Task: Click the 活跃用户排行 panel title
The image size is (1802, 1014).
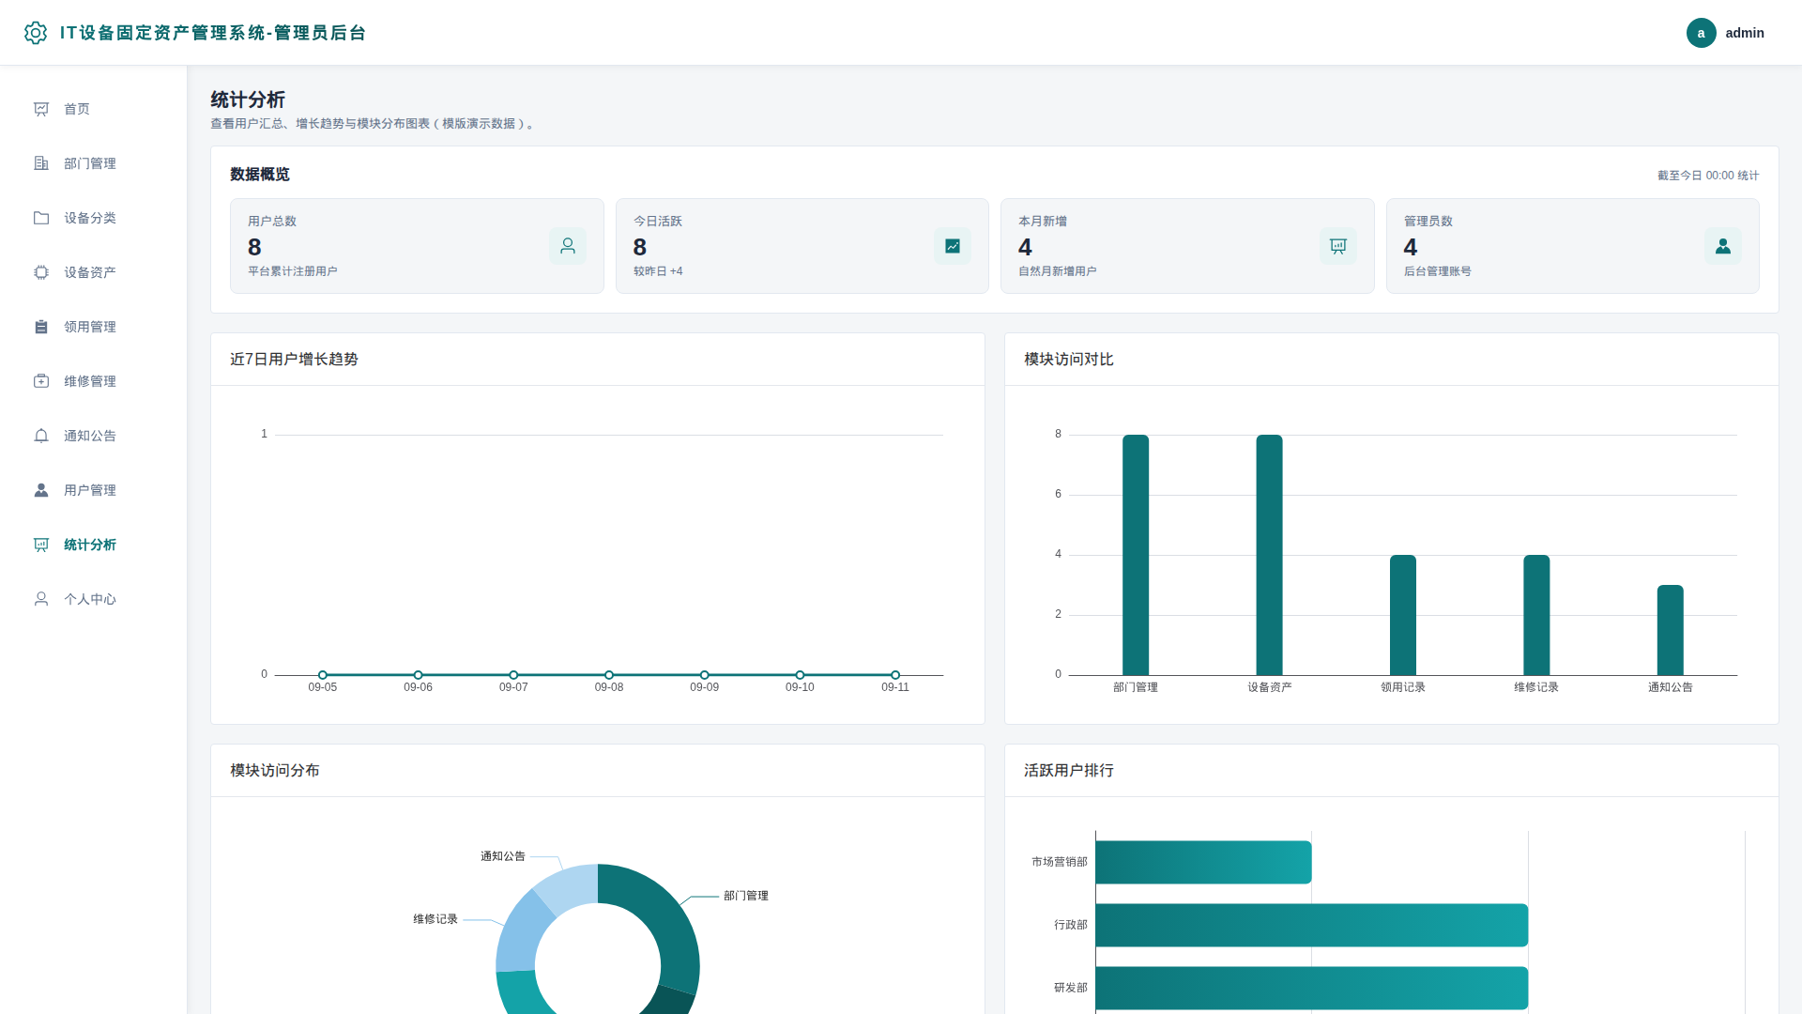Action: coord(1069,771)
